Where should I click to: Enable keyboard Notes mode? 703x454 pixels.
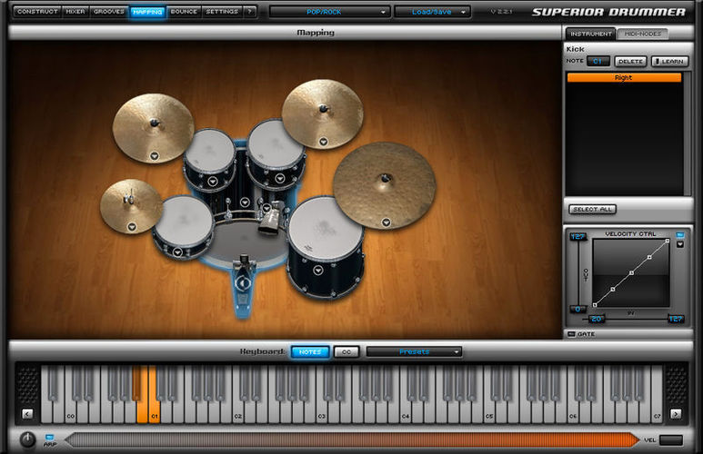pyautogui.click(x=310, y=352)
